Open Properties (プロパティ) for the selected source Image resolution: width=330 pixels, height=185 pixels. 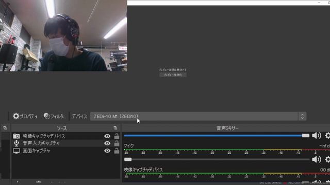point(25,116)
